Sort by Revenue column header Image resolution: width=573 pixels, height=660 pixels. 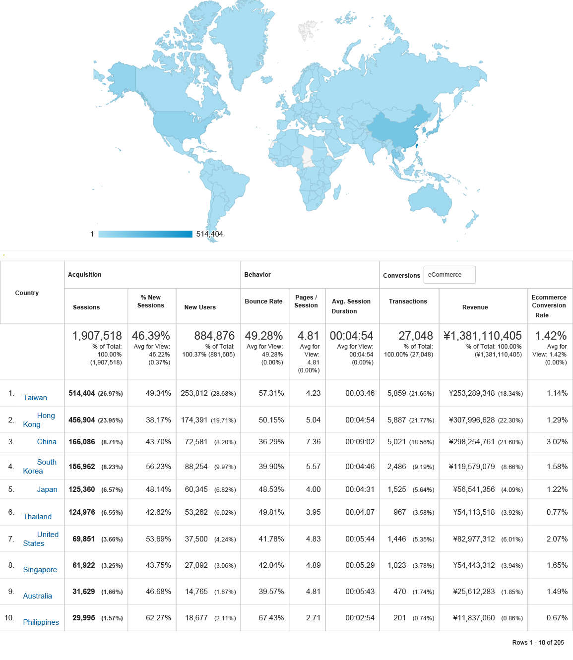tap(475, 307)
